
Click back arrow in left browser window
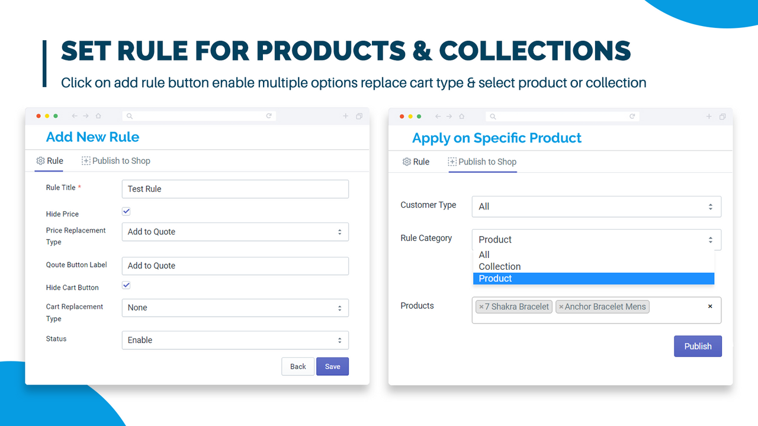pyautogui.click(x=75, y=117)
